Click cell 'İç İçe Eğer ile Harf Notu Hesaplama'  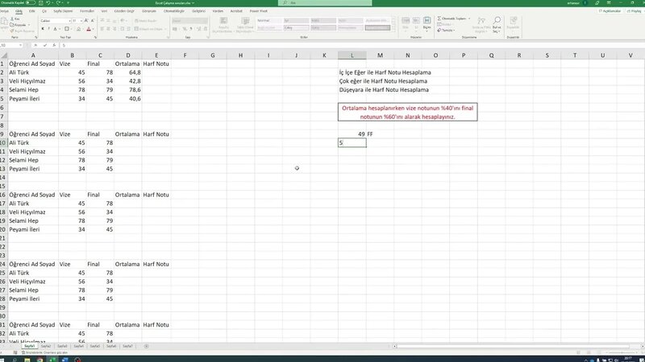[385, 72]
